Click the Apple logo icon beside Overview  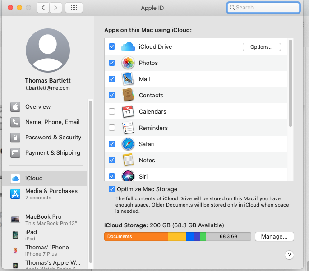tap(15, 107)
